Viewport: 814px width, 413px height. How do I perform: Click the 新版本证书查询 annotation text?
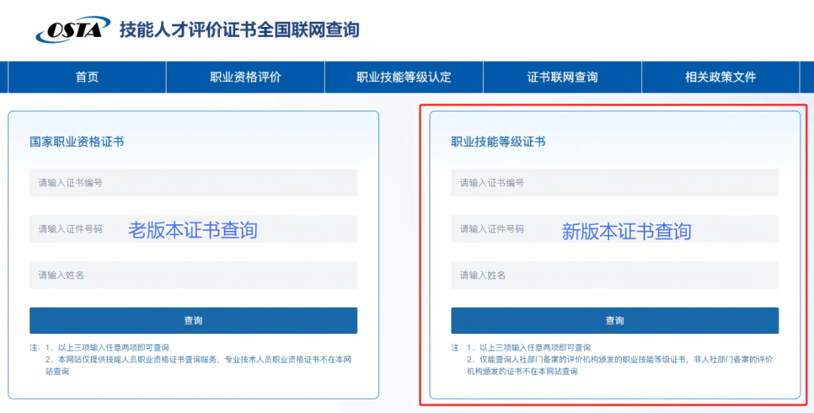coord(626,232)
